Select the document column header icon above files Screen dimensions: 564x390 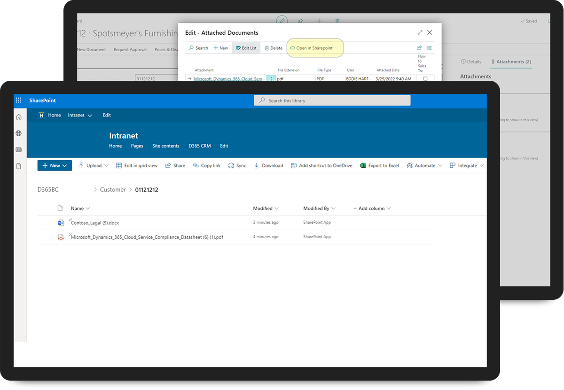tap(59, 208)
